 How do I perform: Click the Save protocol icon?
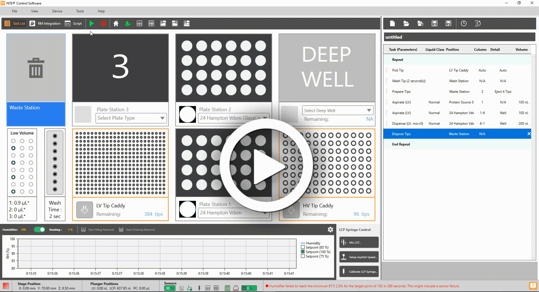point(434,24)
